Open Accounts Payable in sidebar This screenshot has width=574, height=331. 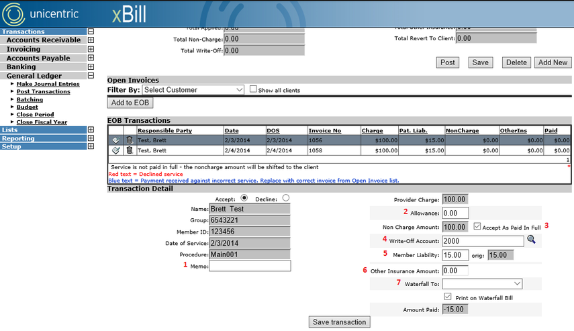pyautogui.click(x=38, y=58)
